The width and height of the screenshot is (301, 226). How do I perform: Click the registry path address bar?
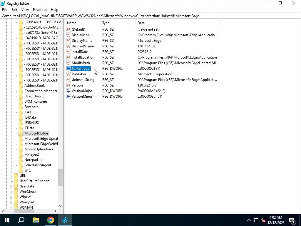pos(150,16)
